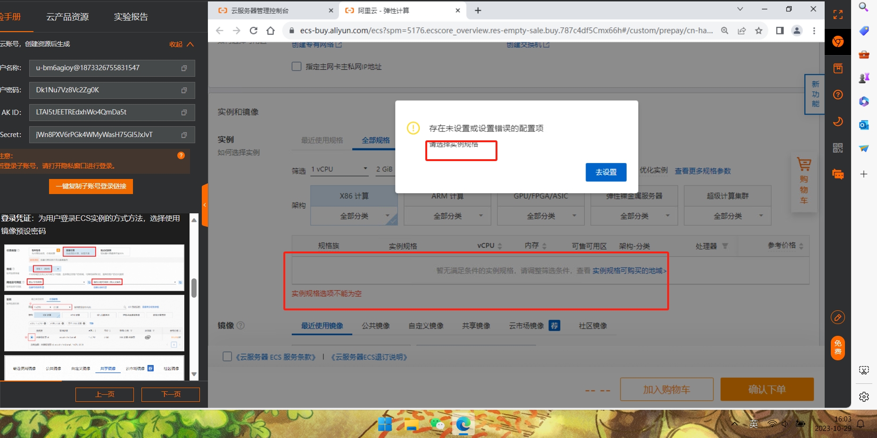877x438 pixels.
Task: Click the manual panel vertical scrollbar thumb
Action: [194, 288]
